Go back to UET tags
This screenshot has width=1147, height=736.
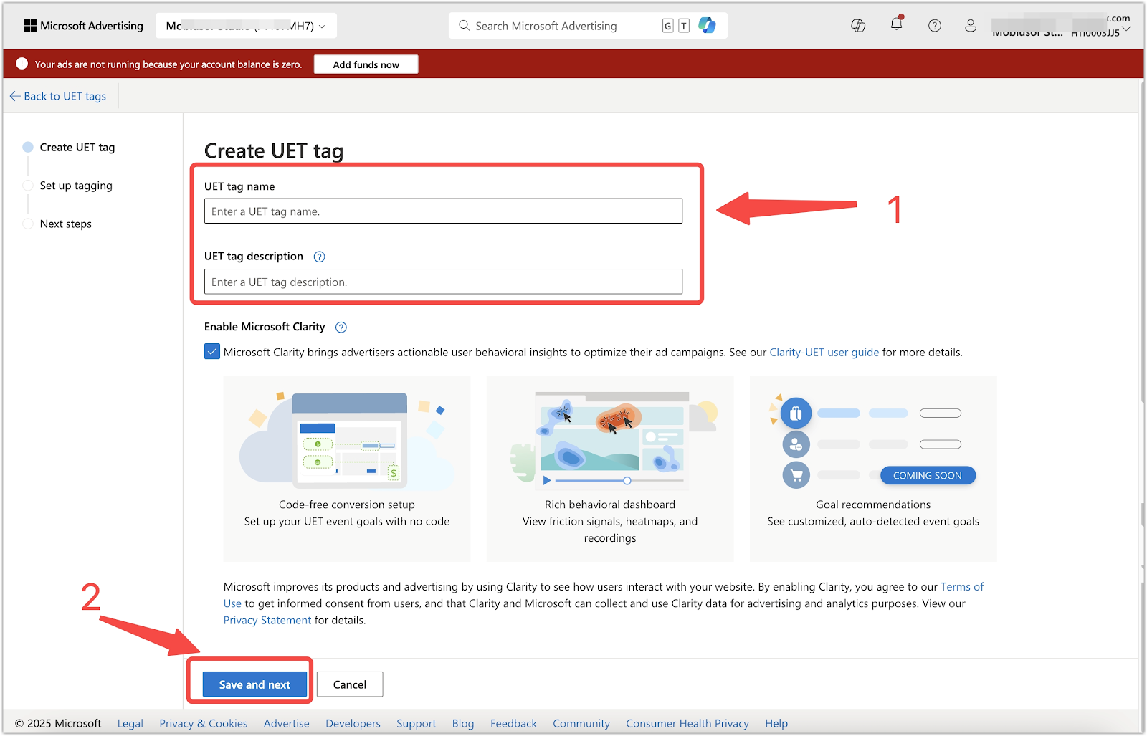coord(58,96)
